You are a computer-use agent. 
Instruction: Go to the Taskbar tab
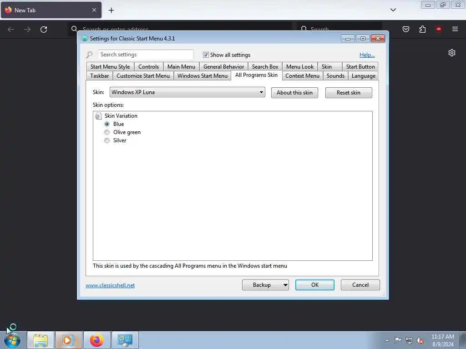pyautogui.click(x=100, y=76)
